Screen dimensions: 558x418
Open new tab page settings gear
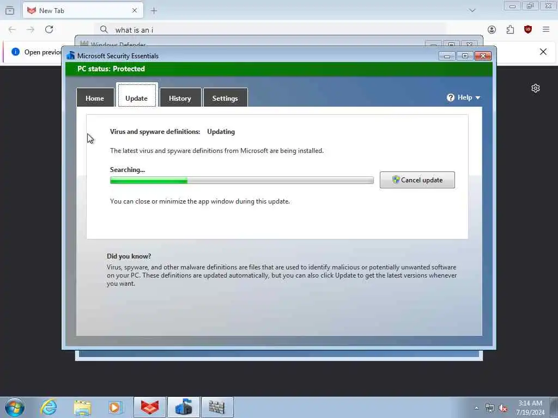click(536, 88)
